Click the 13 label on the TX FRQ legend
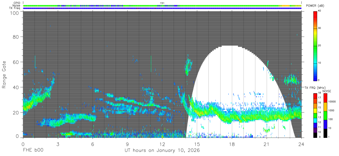This screenshot has height=156, width=339. [x=319, y=117]
